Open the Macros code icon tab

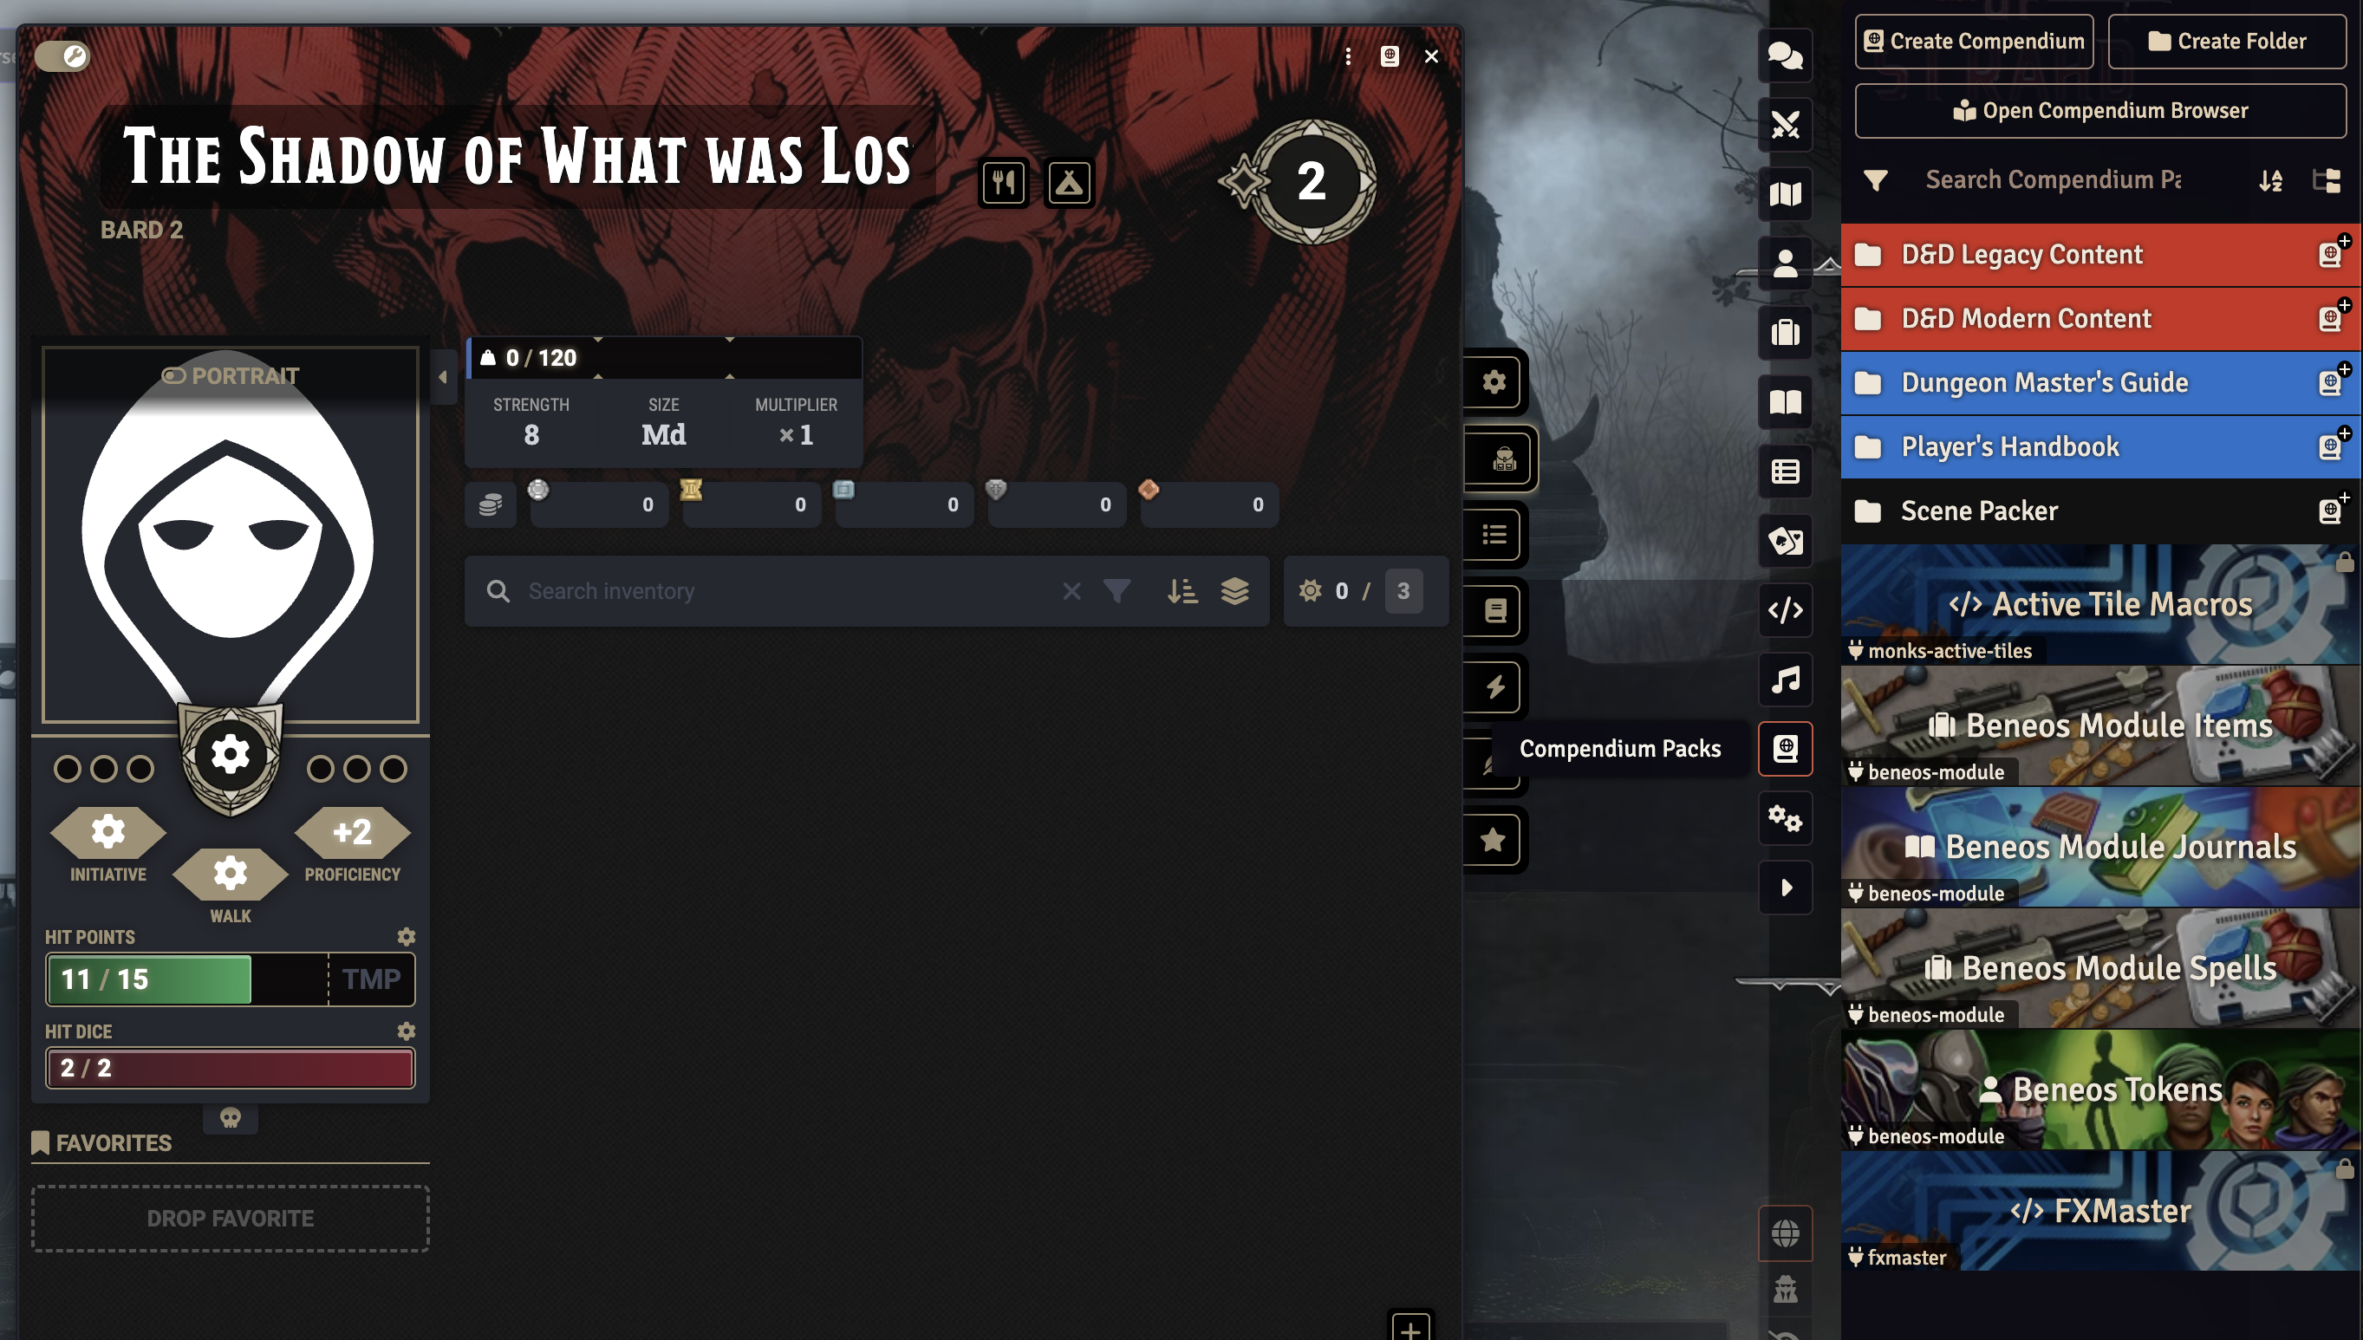point(1784,610)
